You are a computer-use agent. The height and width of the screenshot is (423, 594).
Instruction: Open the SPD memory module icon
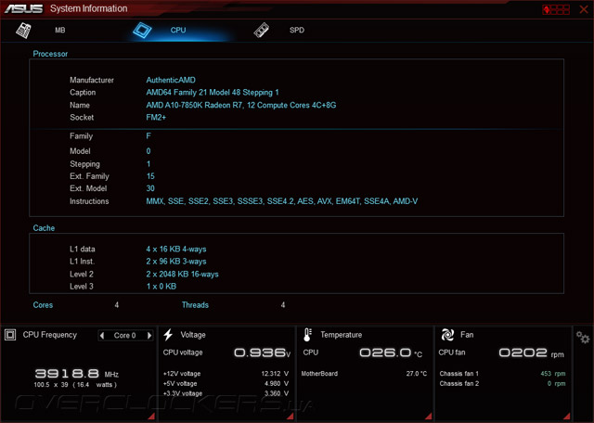pos(261,31)
